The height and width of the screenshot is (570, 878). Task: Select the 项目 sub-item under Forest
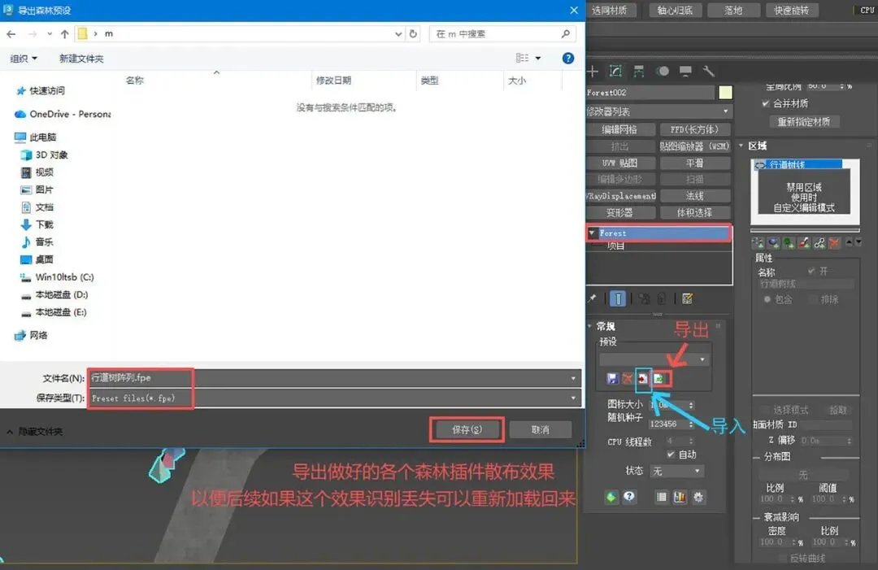click(x=616, y=246)
